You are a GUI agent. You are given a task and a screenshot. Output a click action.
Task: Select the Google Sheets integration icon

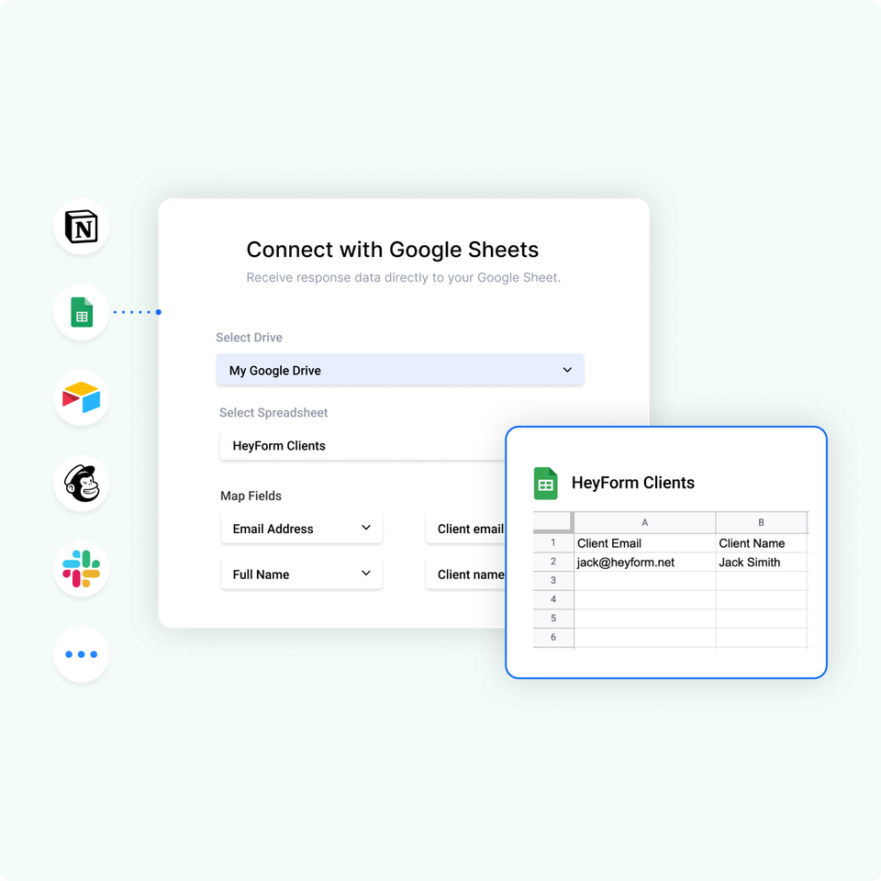[x=81, y=312]
